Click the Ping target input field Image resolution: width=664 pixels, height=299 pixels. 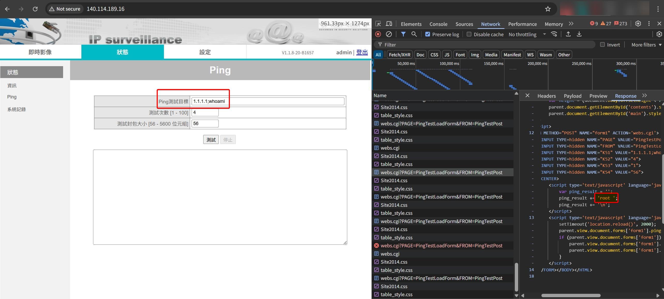tap(268, 101)
